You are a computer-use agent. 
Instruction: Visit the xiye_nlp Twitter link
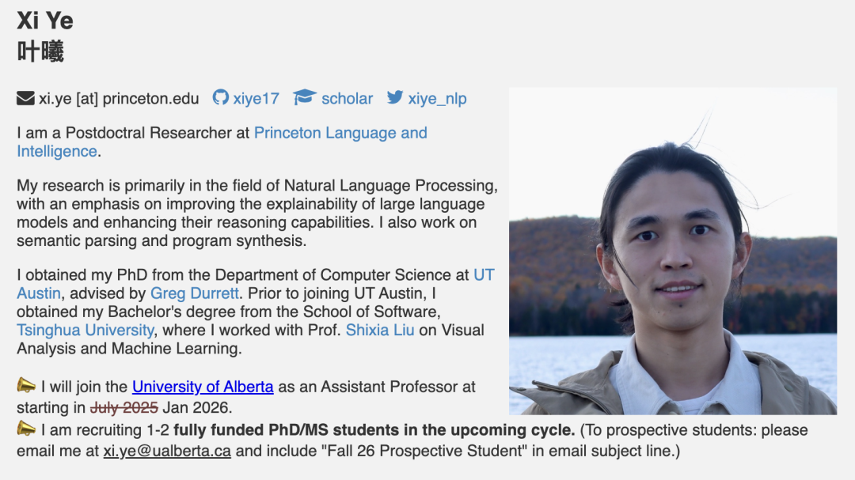(x=437, y=99)
